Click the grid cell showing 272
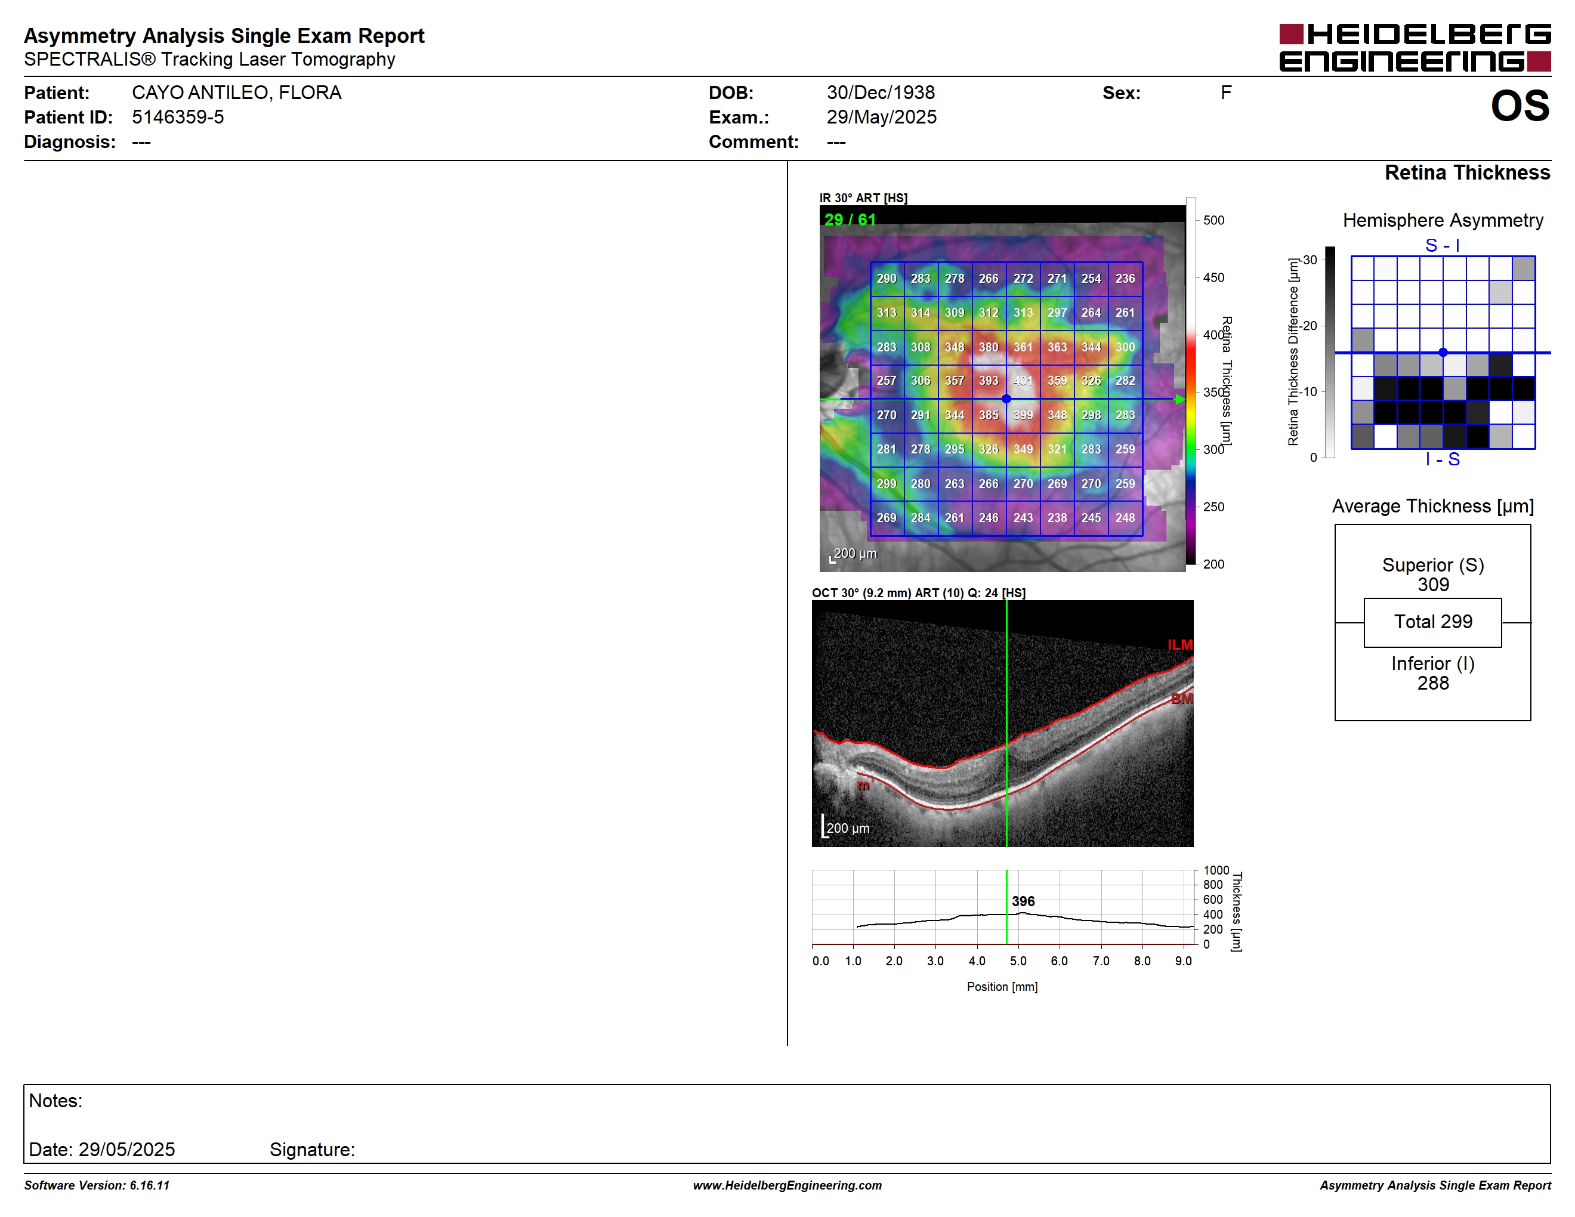The width and height of the screenshot is (1575, 1217). (x=1023, y=278)
